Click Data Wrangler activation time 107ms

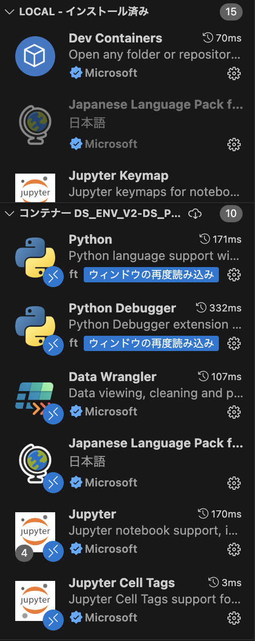click(219, 377)
